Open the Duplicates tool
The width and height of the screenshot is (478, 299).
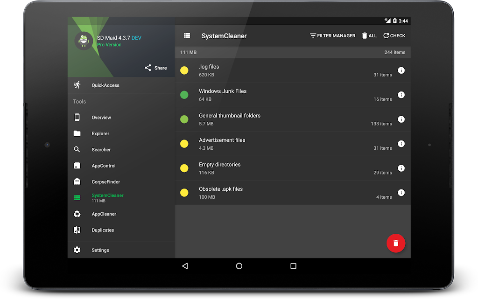pos(103,230)
